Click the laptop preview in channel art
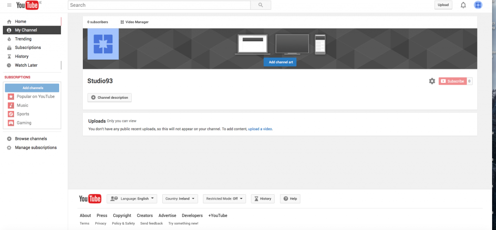496x230 pixels. pyautogui.click(x=253, y=45)
